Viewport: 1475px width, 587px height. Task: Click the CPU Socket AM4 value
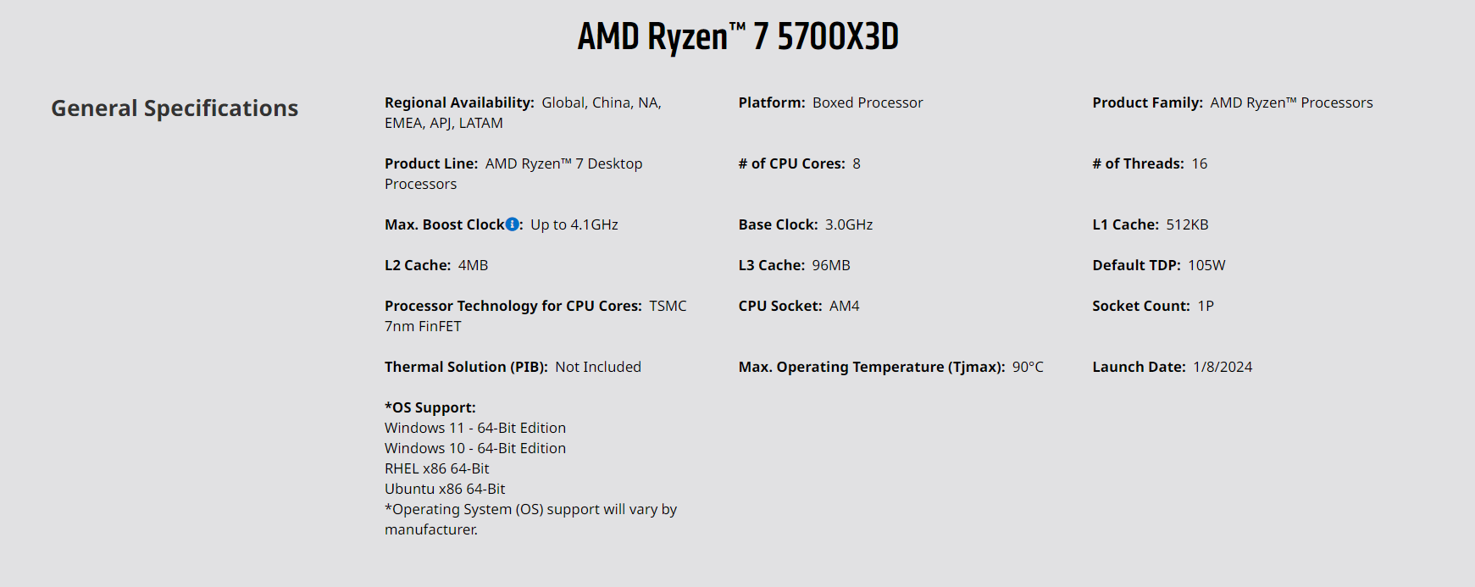click(x=844, y=306)
